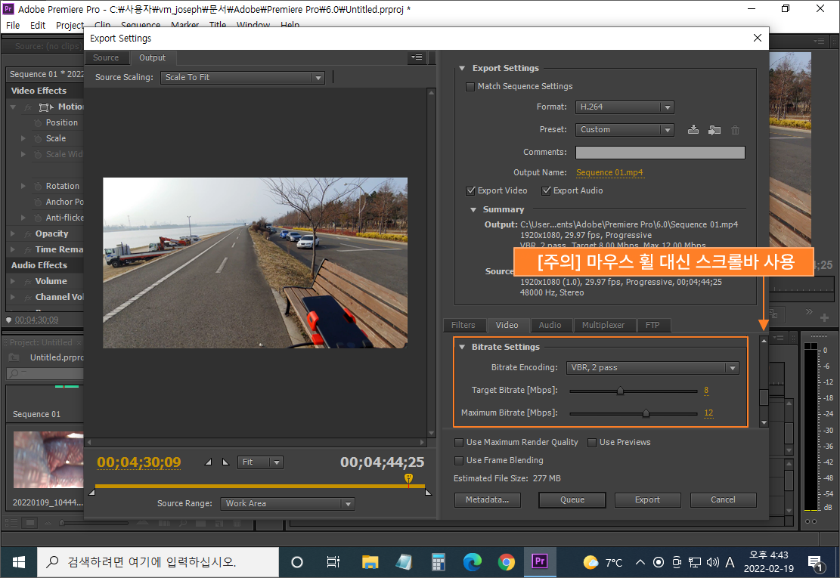Select the Output tab
Image resolution: width=840 pixels, height=578 pixels.
pyautogui.click(x=153, y=57)
